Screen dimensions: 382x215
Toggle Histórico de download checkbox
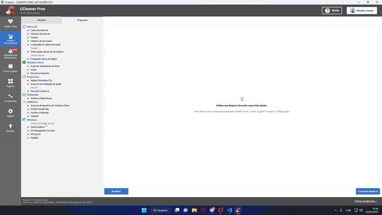point(28,41)
